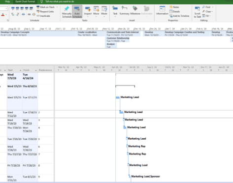Screen dimensions: 233x183
Task: Click the Deliverable icon
Action: (146, 8)
